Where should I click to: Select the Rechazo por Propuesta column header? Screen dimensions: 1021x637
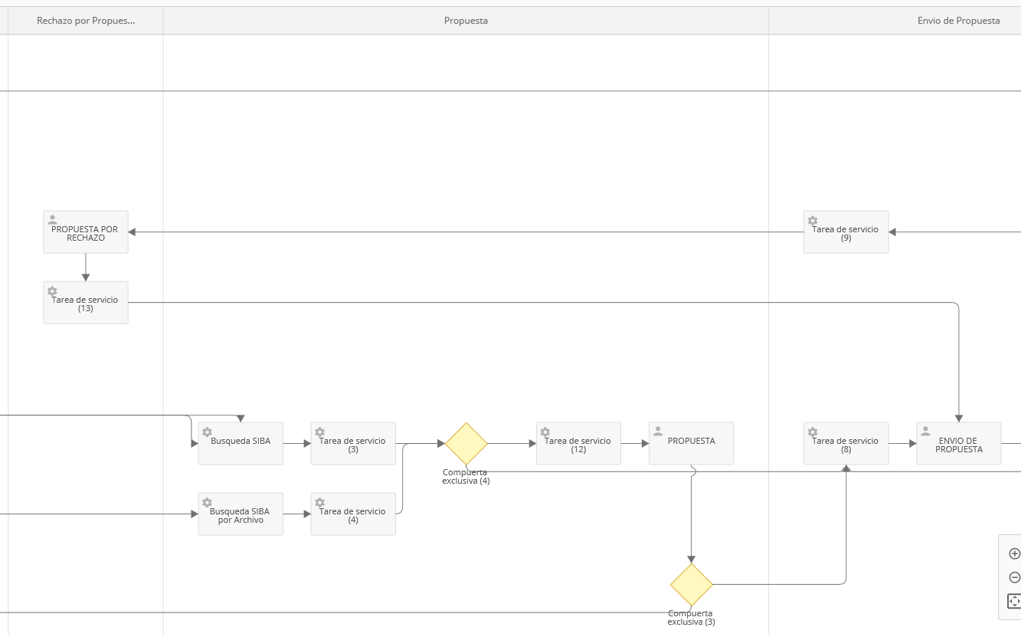[86, 21]
